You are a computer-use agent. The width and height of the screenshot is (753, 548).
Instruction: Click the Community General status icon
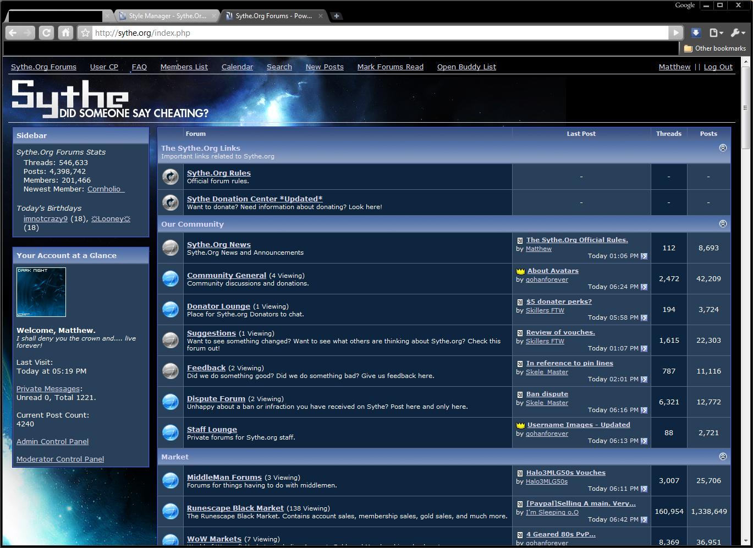click(171, 279)
